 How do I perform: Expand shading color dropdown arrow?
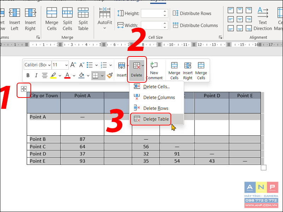click(88, 76)
